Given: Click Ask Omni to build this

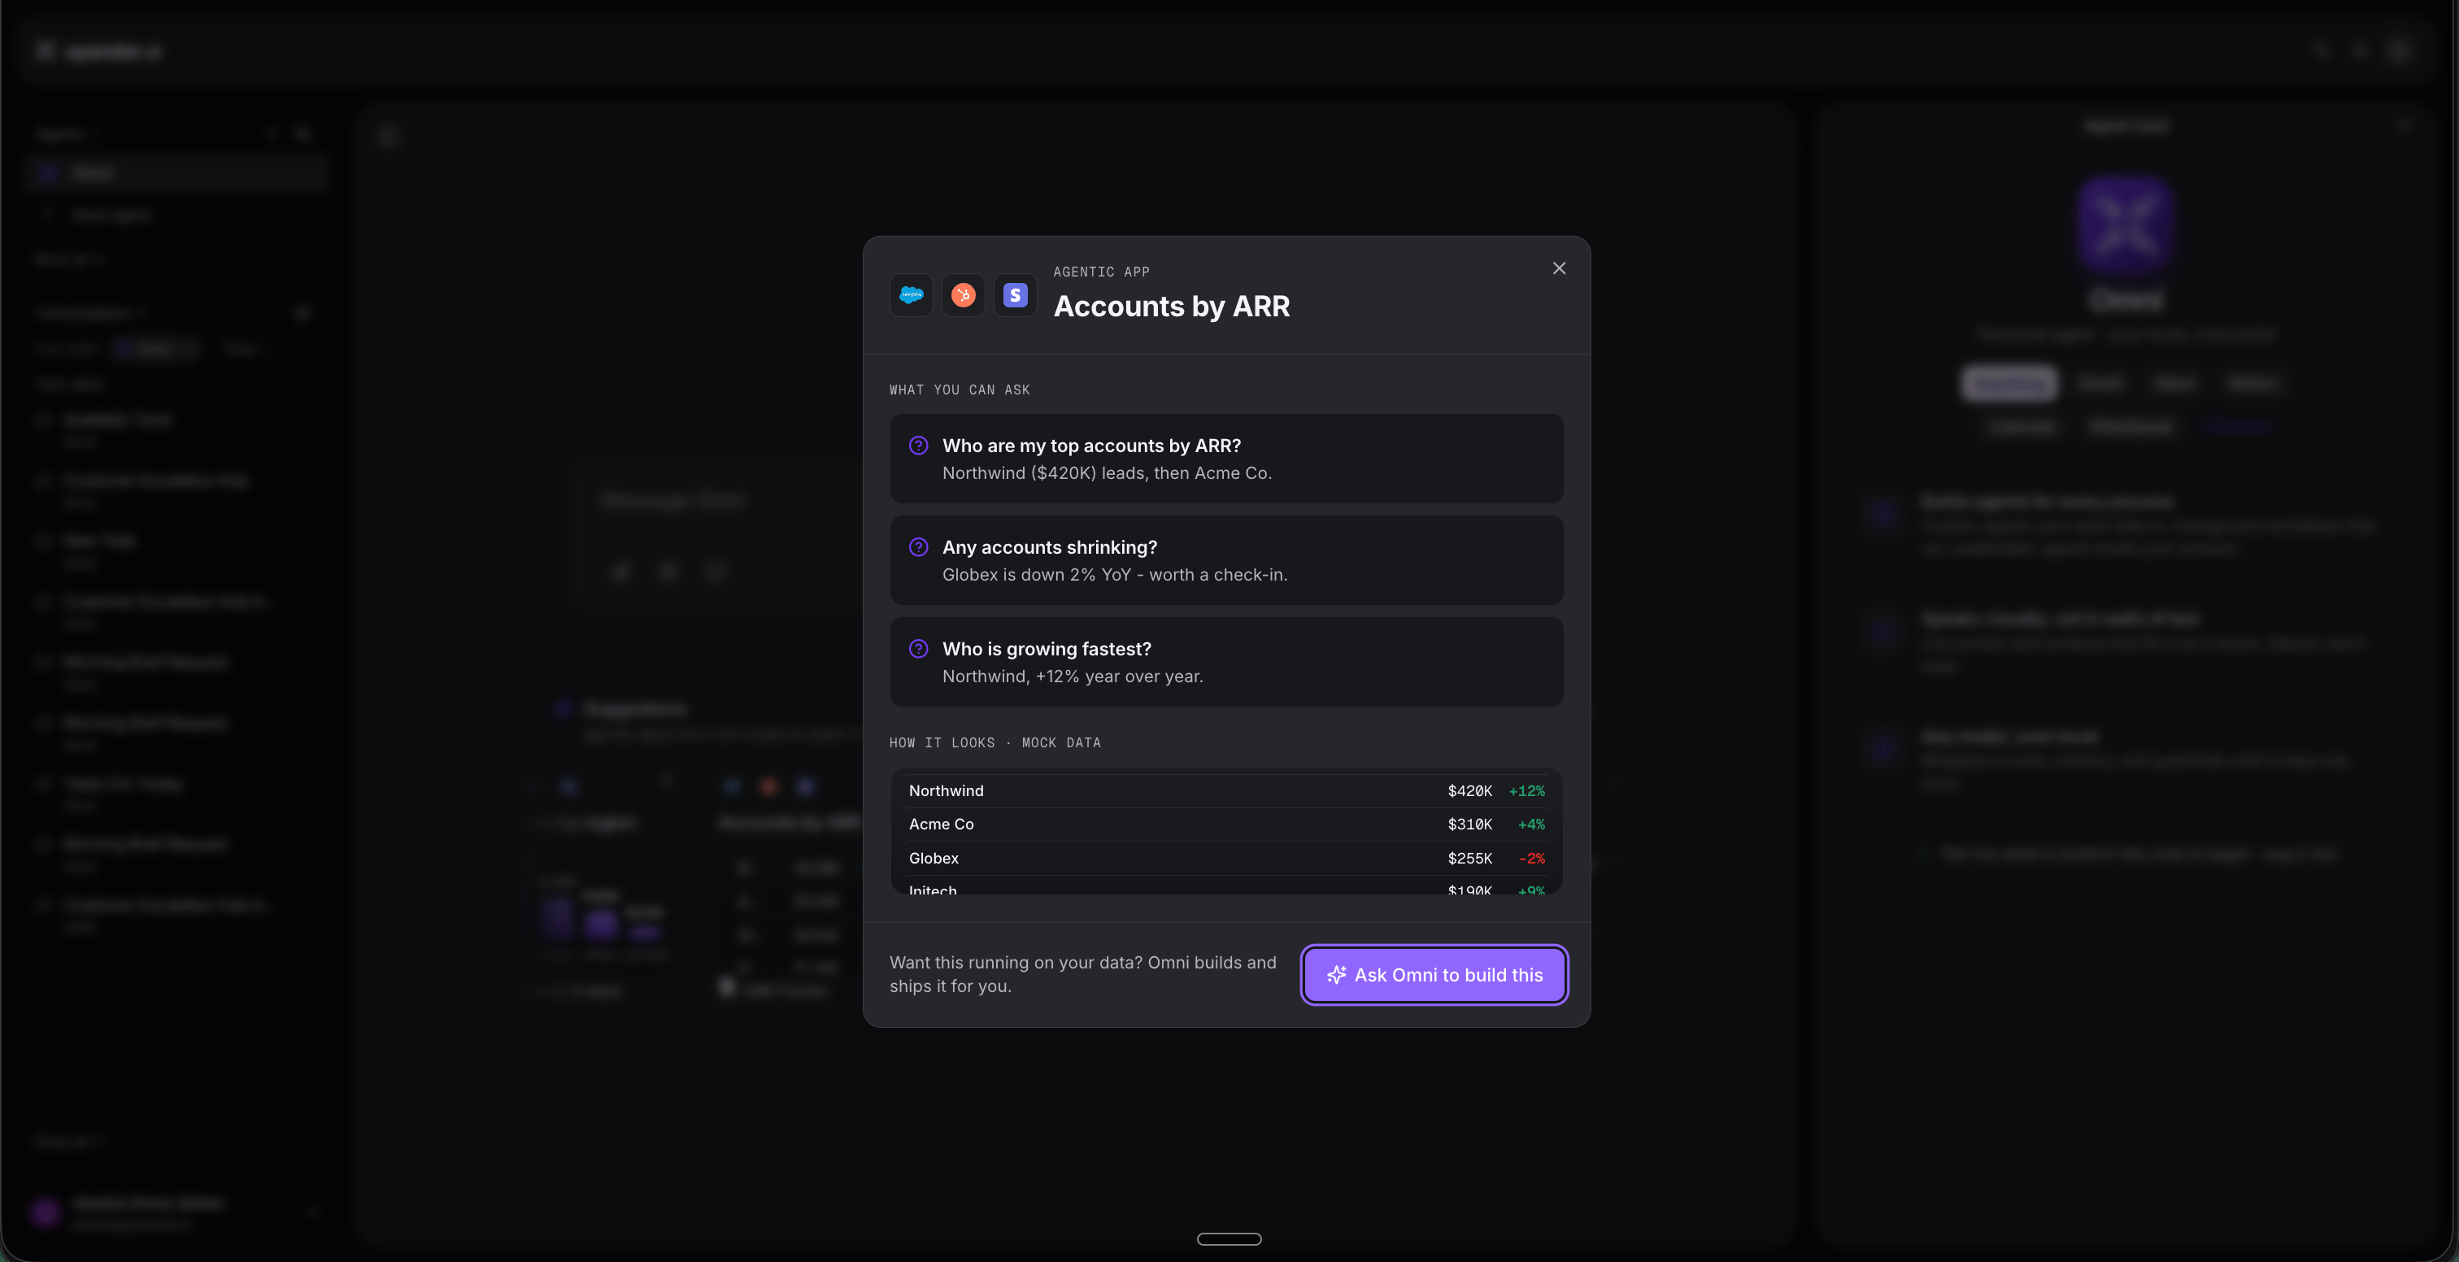Looking at the screenshot, I should [x=1434, y=975].
